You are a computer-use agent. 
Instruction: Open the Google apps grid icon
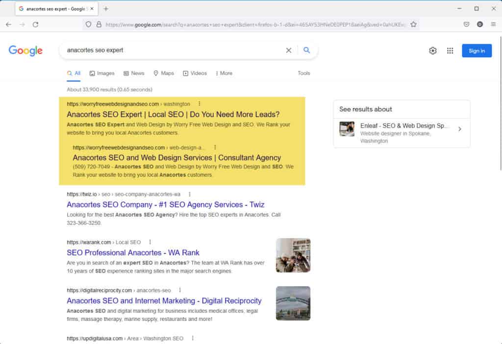[x=450, y=50]
